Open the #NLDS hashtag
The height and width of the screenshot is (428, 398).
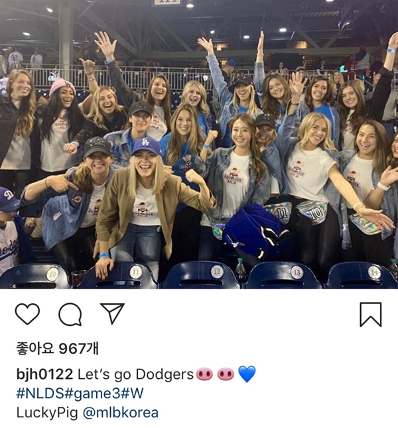click(x=41, y=393)
